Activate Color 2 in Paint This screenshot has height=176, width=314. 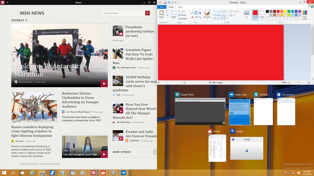click(x=262, y=15)
